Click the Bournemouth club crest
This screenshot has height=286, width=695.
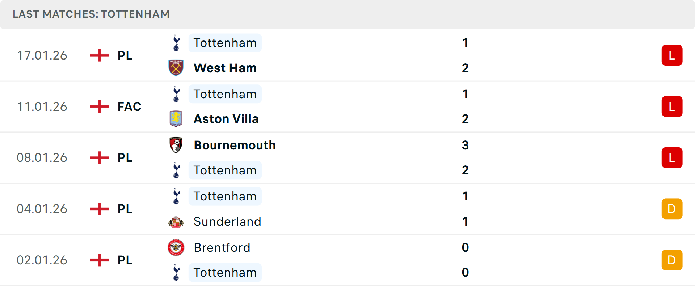[176, 145]
